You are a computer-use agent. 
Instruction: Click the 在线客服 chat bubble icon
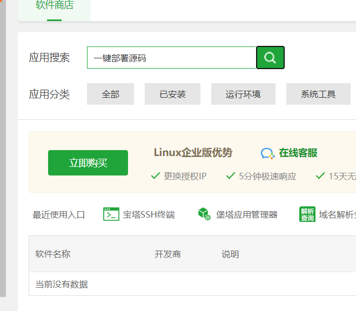[267, 153]
